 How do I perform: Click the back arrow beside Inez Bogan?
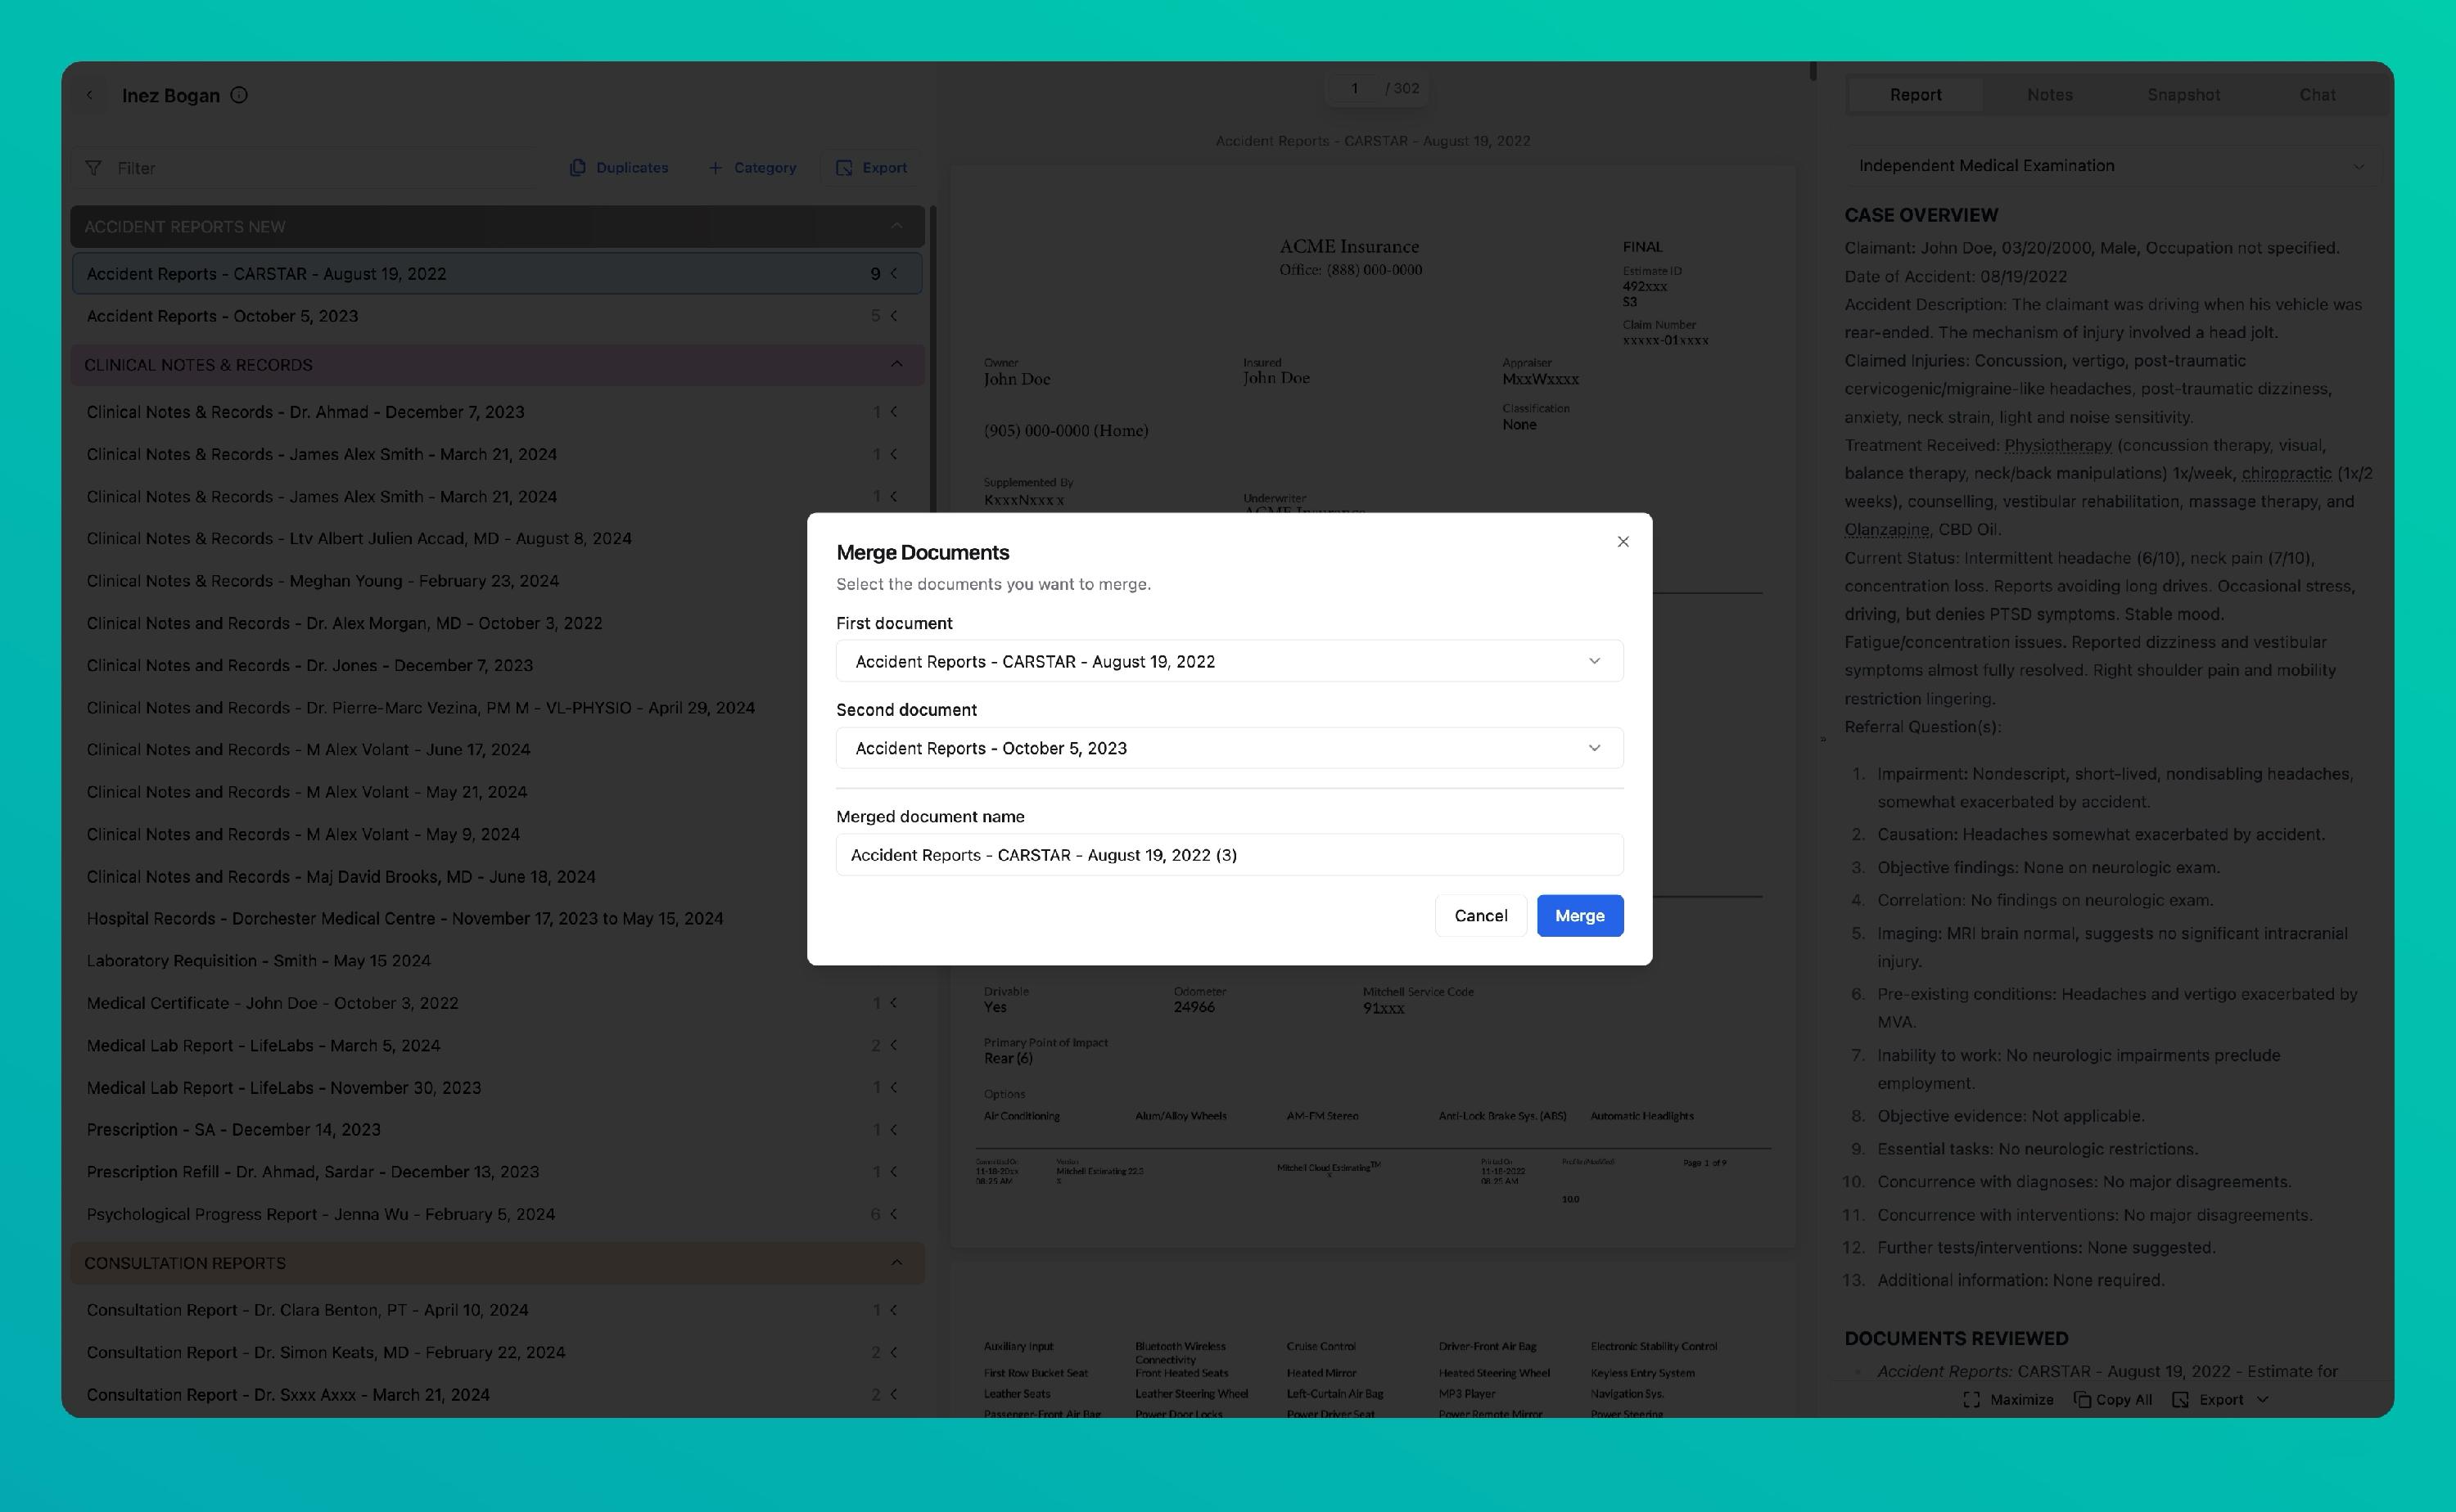[90, 95]
